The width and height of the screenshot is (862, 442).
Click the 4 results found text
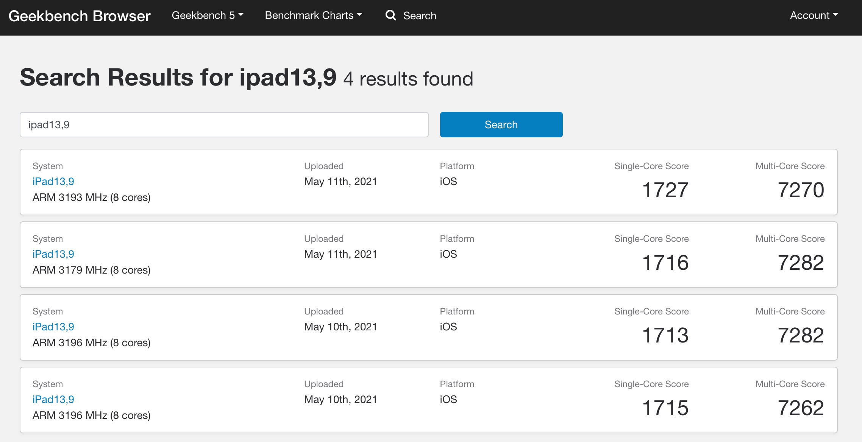(408, 79)
